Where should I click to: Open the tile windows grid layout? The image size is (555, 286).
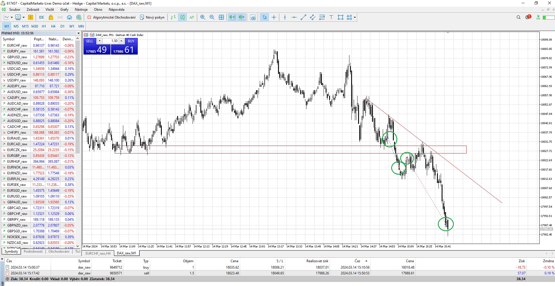pos(221,17)
